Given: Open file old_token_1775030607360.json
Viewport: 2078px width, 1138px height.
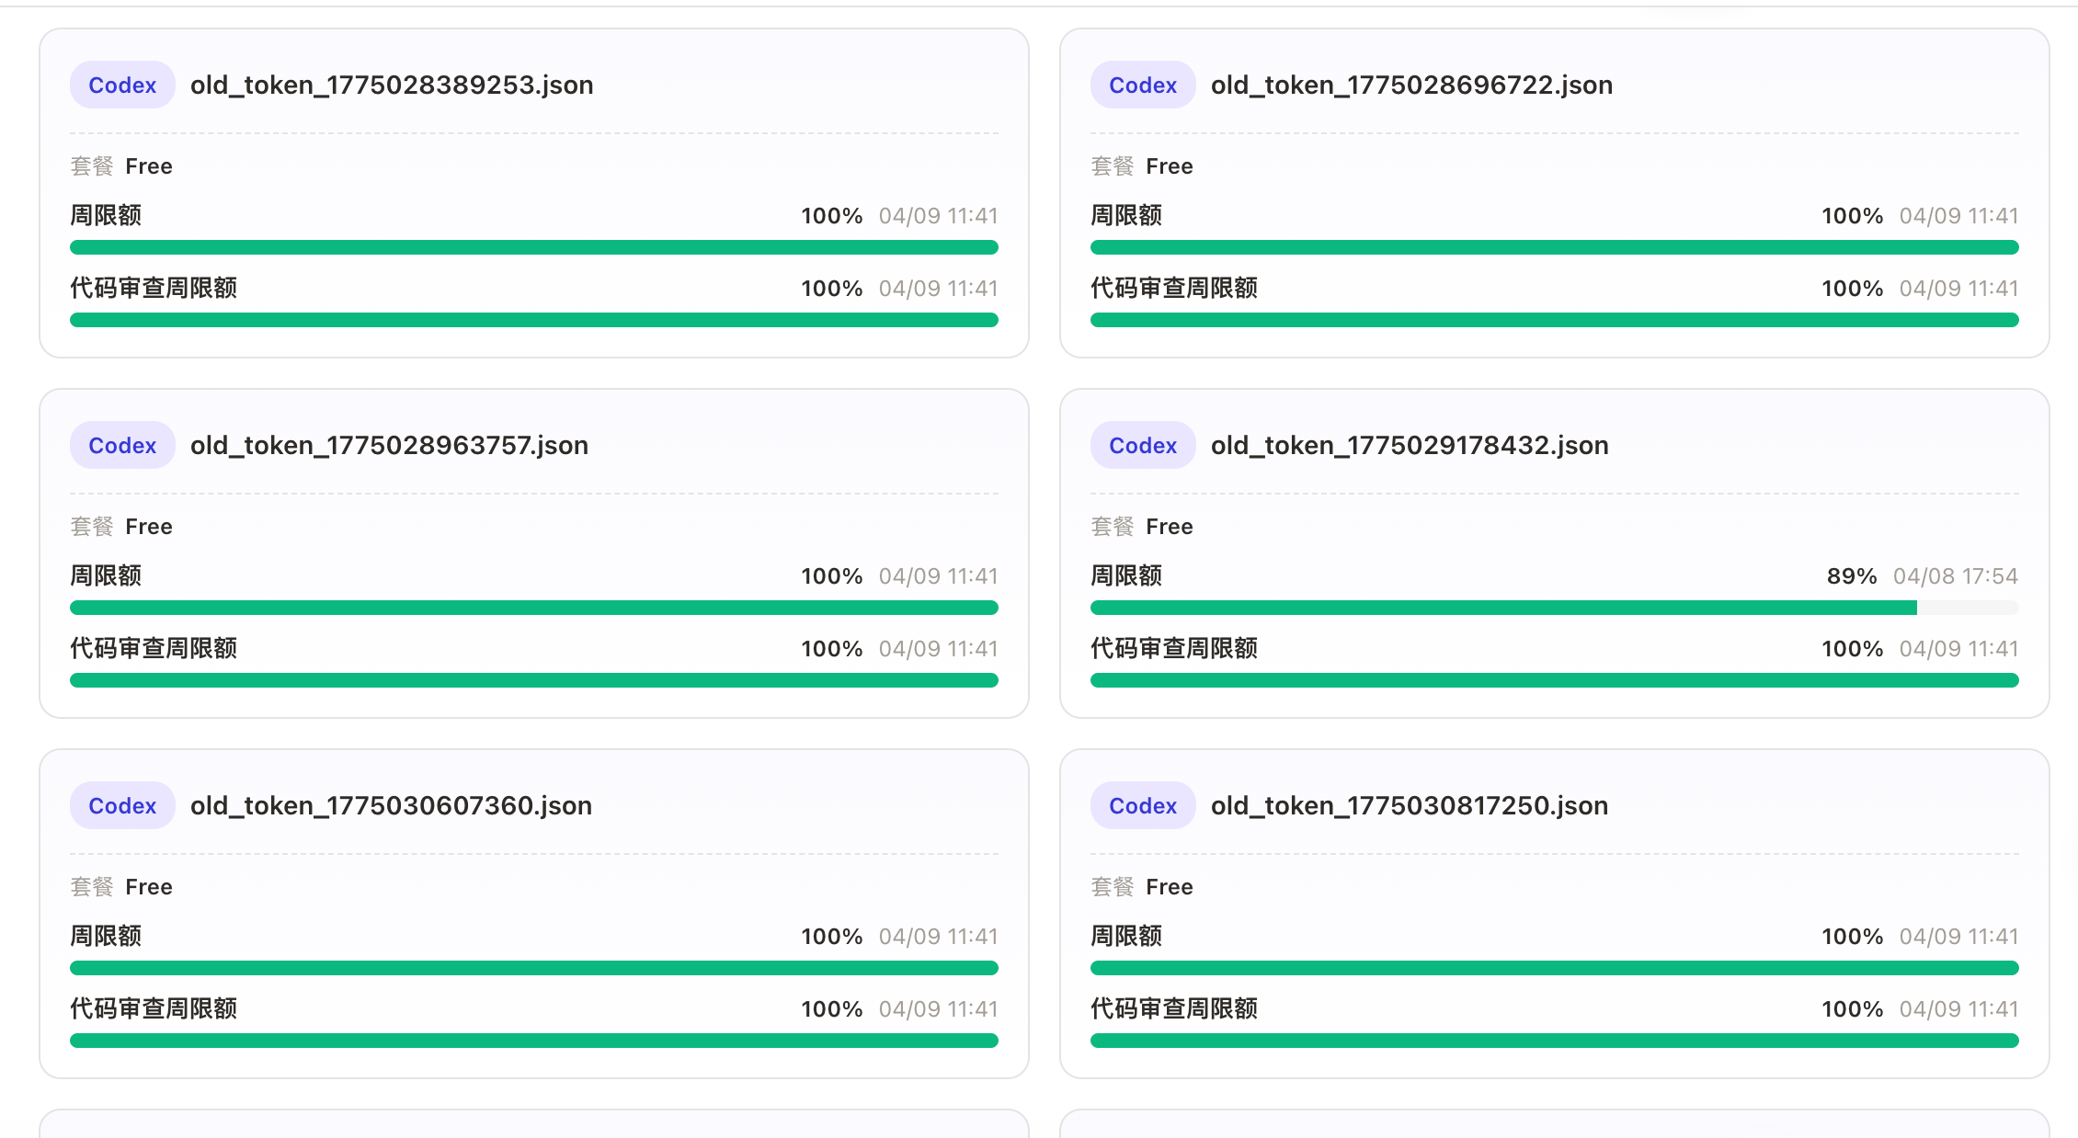Looking at the screenshot, I should [x=391, y=806].
